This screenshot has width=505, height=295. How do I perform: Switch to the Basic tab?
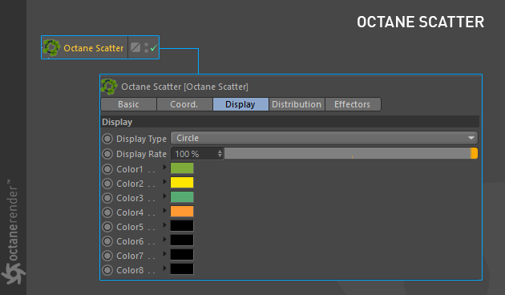128,104
